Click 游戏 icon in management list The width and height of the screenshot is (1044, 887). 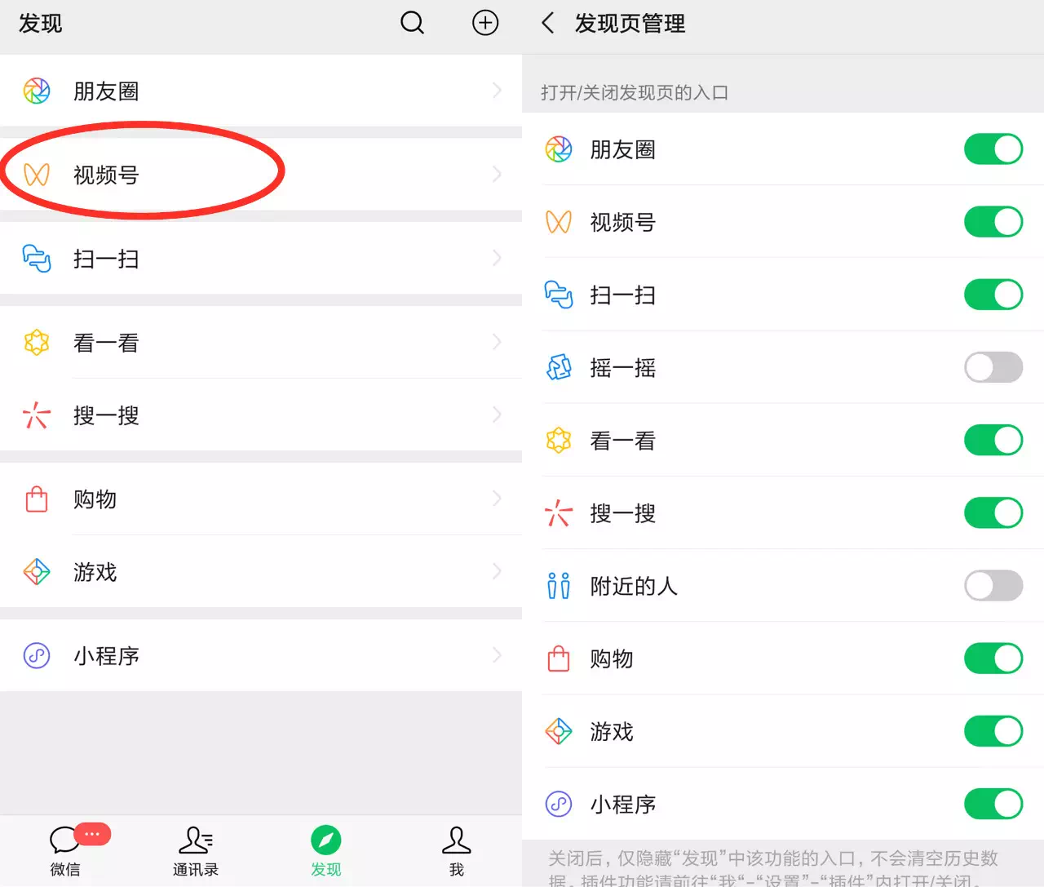tap(559, 731)
